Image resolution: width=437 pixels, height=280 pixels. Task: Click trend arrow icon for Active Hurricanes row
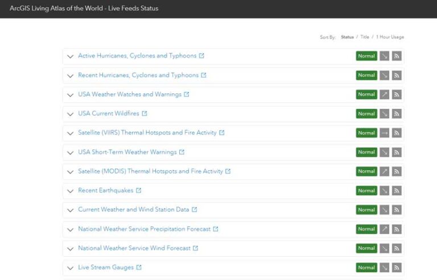tap(384, 56)
